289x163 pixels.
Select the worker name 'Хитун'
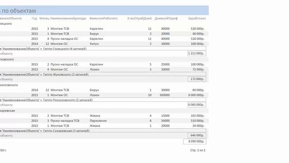tap(94, 44)
